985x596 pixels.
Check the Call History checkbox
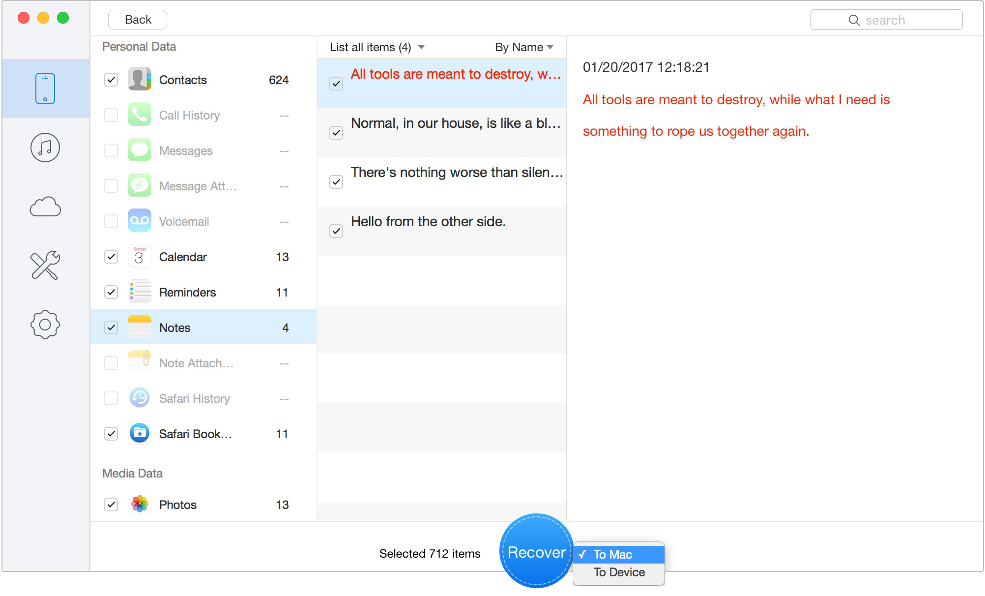[111, 115]
